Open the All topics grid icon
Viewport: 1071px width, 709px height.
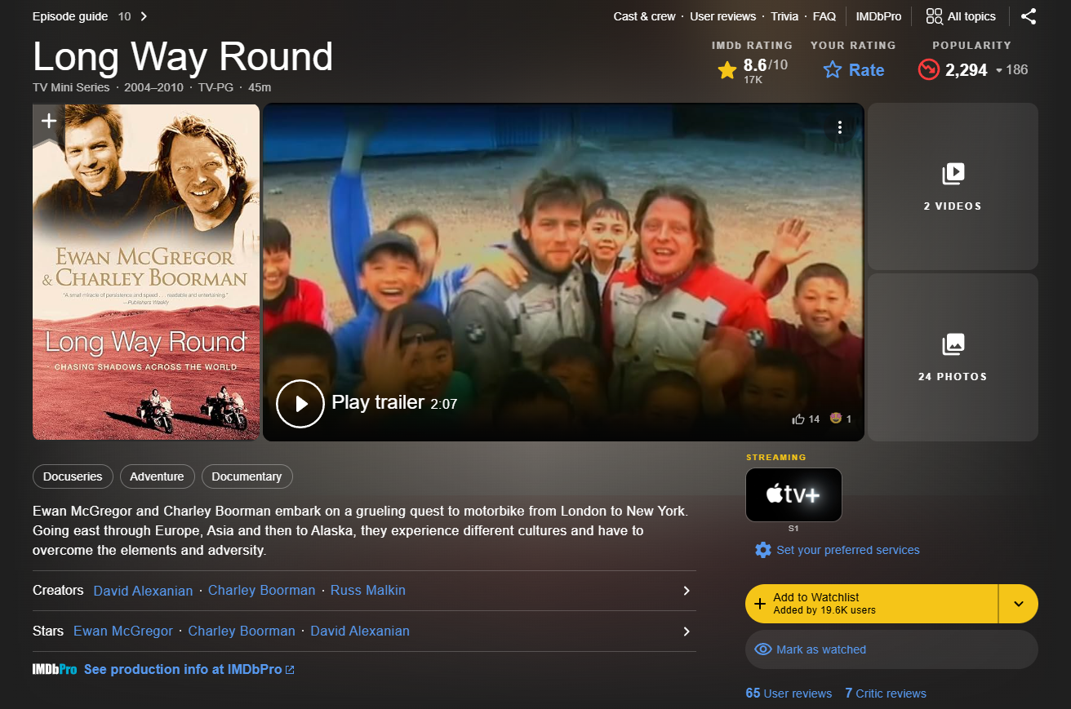coord(934,16)
